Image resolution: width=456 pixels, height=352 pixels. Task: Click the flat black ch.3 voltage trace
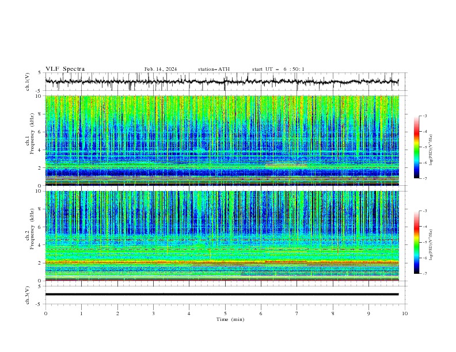click(x=222, y=294)
